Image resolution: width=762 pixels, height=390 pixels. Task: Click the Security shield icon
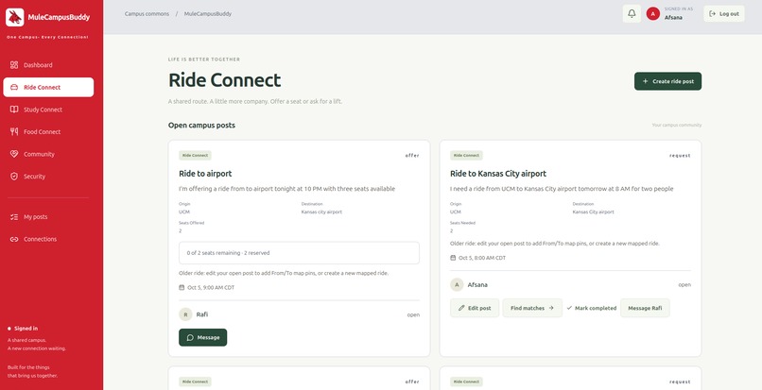click(14, 177)
